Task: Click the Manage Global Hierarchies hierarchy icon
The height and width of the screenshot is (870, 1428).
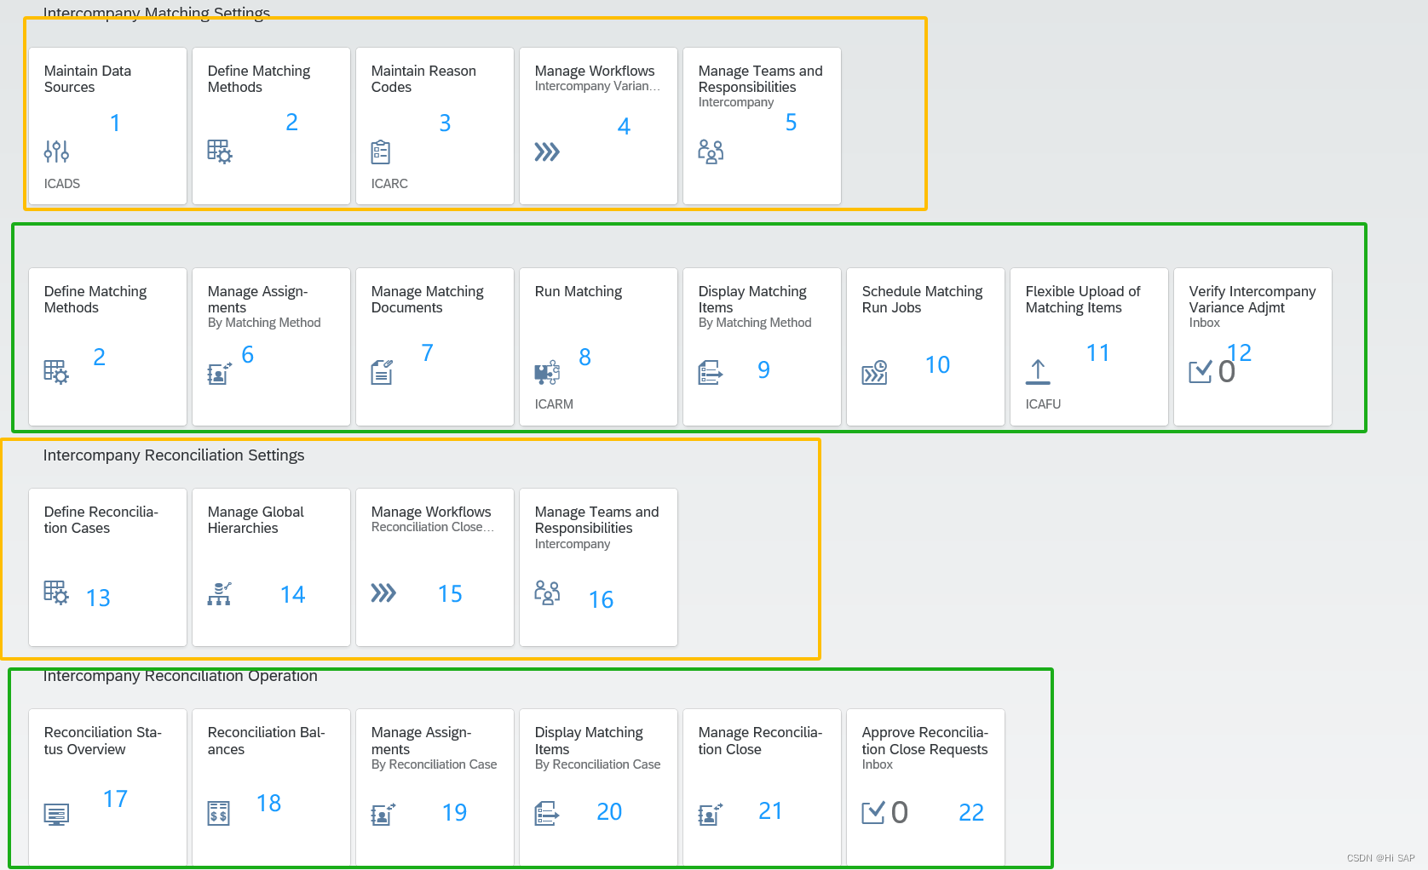Action: pos(219,594)
